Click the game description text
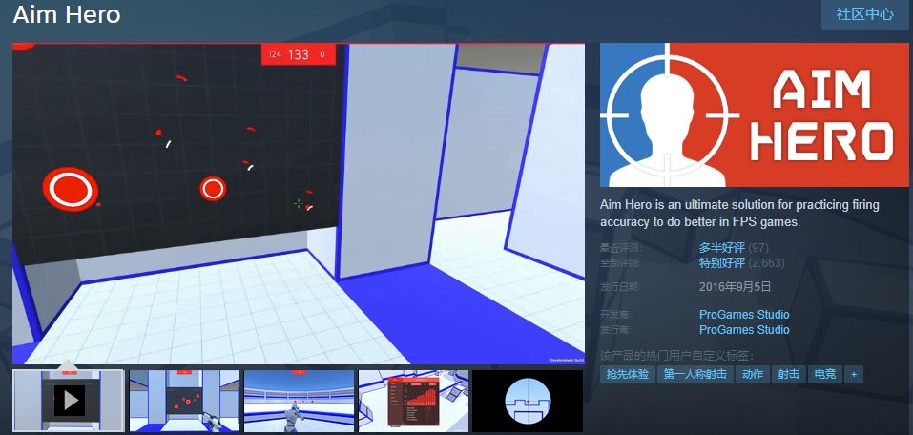The image size is (913, 435). click(739, 213)
